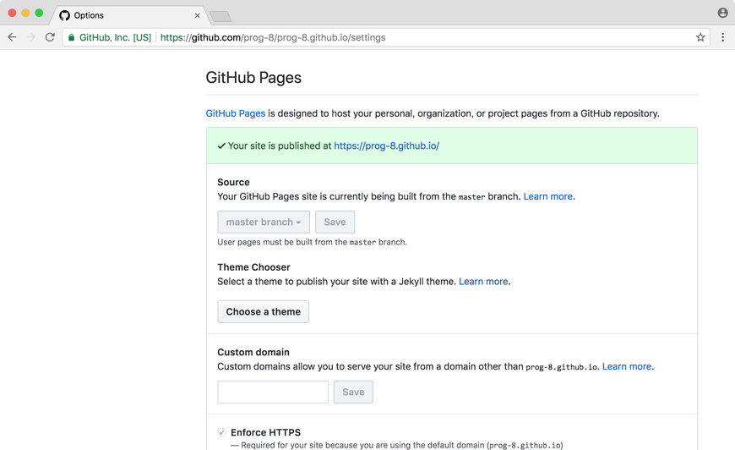Click Learn more under Custom domain
The width and height of the screenshot is (735, 450).
pyautogui.click(x=627, y=366)
